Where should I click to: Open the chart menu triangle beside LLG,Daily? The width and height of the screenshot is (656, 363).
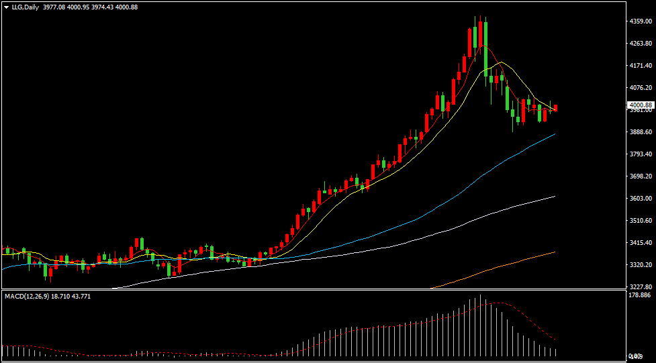click(x=6, y=7)
